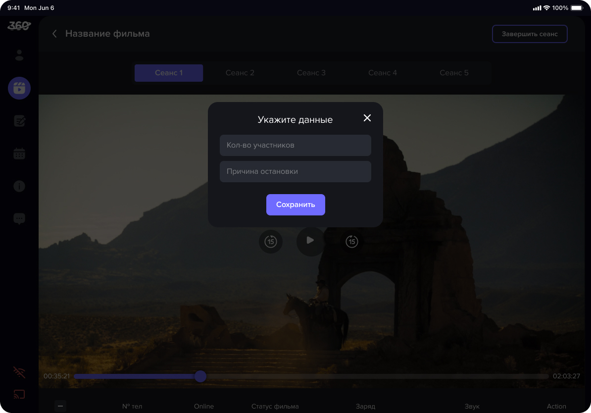This screenshot has height=413, width=591.
Task: Click the Причина остановки field
Action: click(295, 171)
